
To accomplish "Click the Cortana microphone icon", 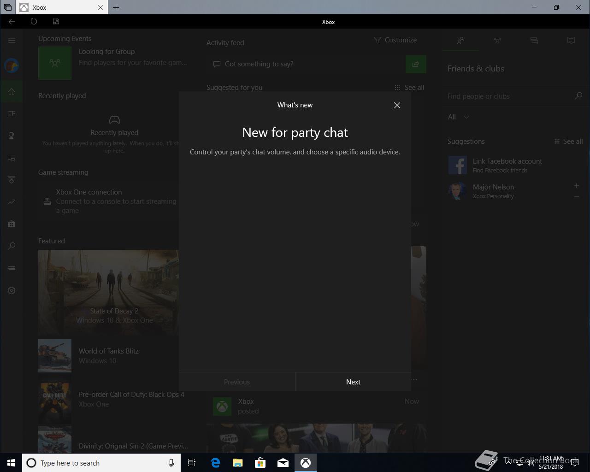I will click(171, 463).
